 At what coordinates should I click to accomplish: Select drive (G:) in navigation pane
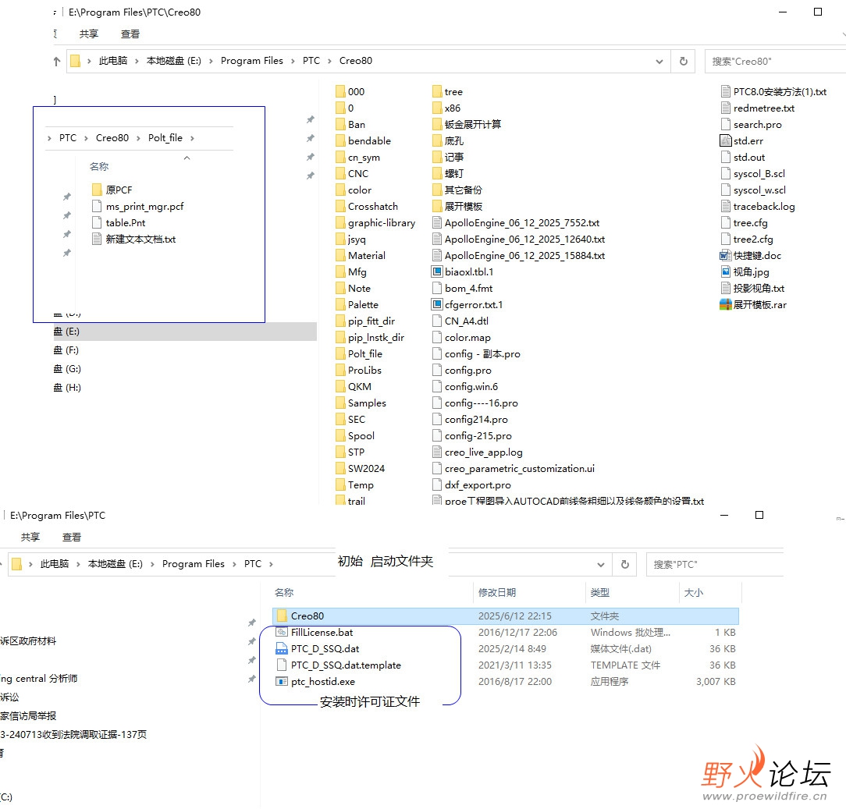[67, 369]
